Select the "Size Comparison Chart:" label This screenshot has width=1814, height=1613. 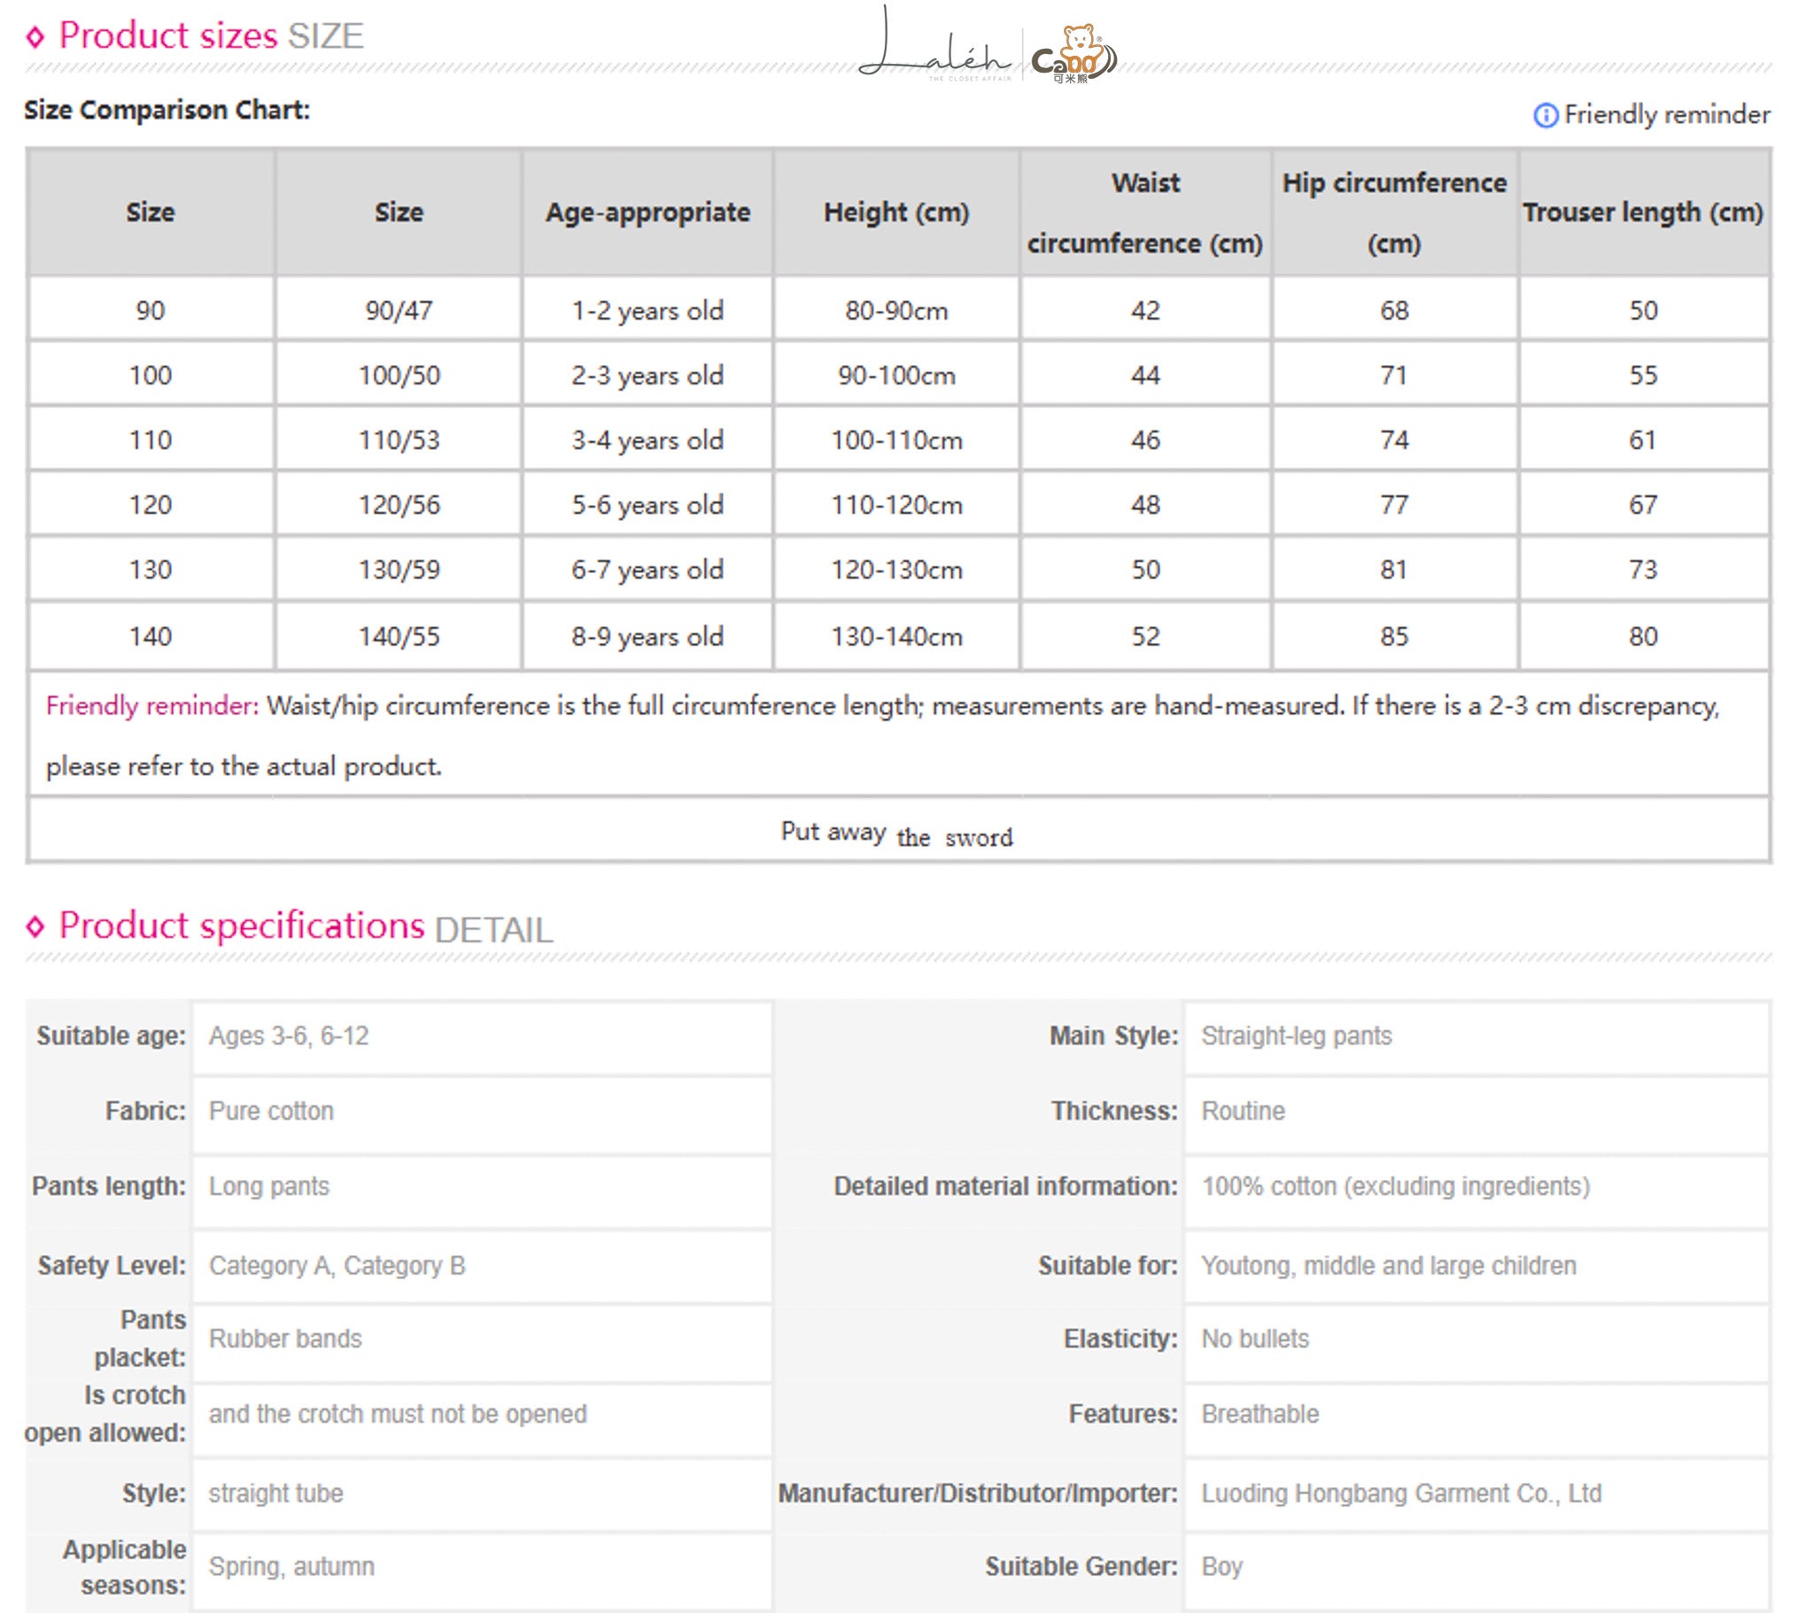tap(167, 110)
